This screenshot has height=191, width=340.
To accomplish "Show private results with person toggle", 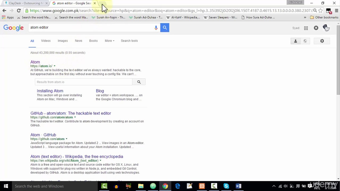I will (x=295, y=41).
